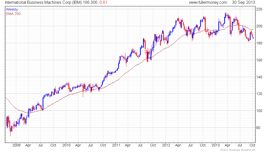Click the last price 186.306
The image size is (279, 152).
90,3
